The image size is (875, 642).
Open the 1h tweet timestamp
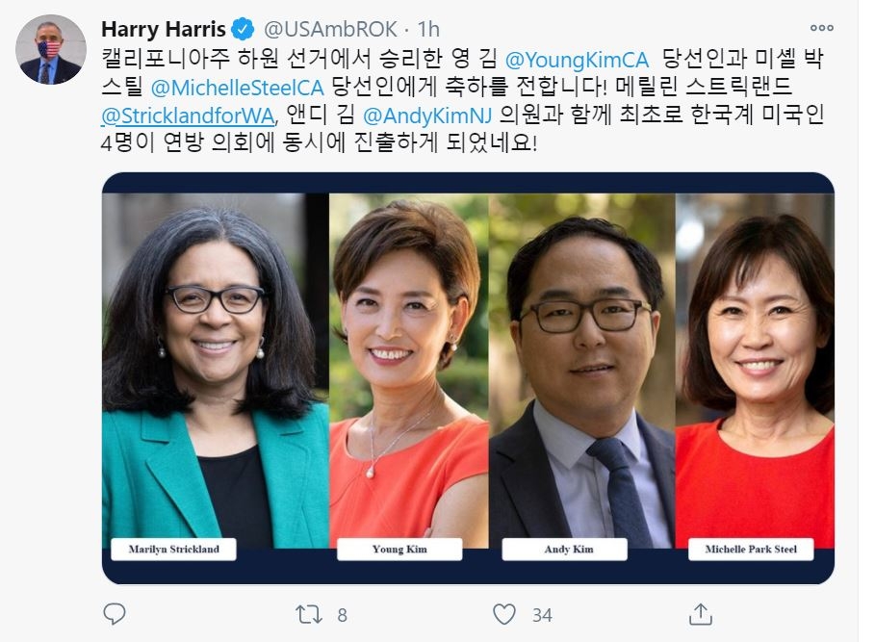pos(428,29)
